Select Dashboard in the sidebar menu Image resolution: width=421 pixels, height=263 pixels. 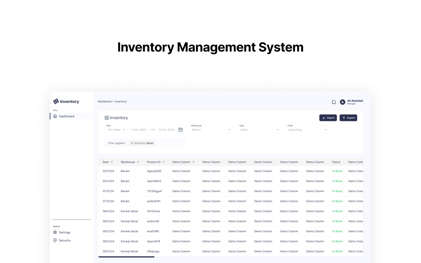(66, 116)
